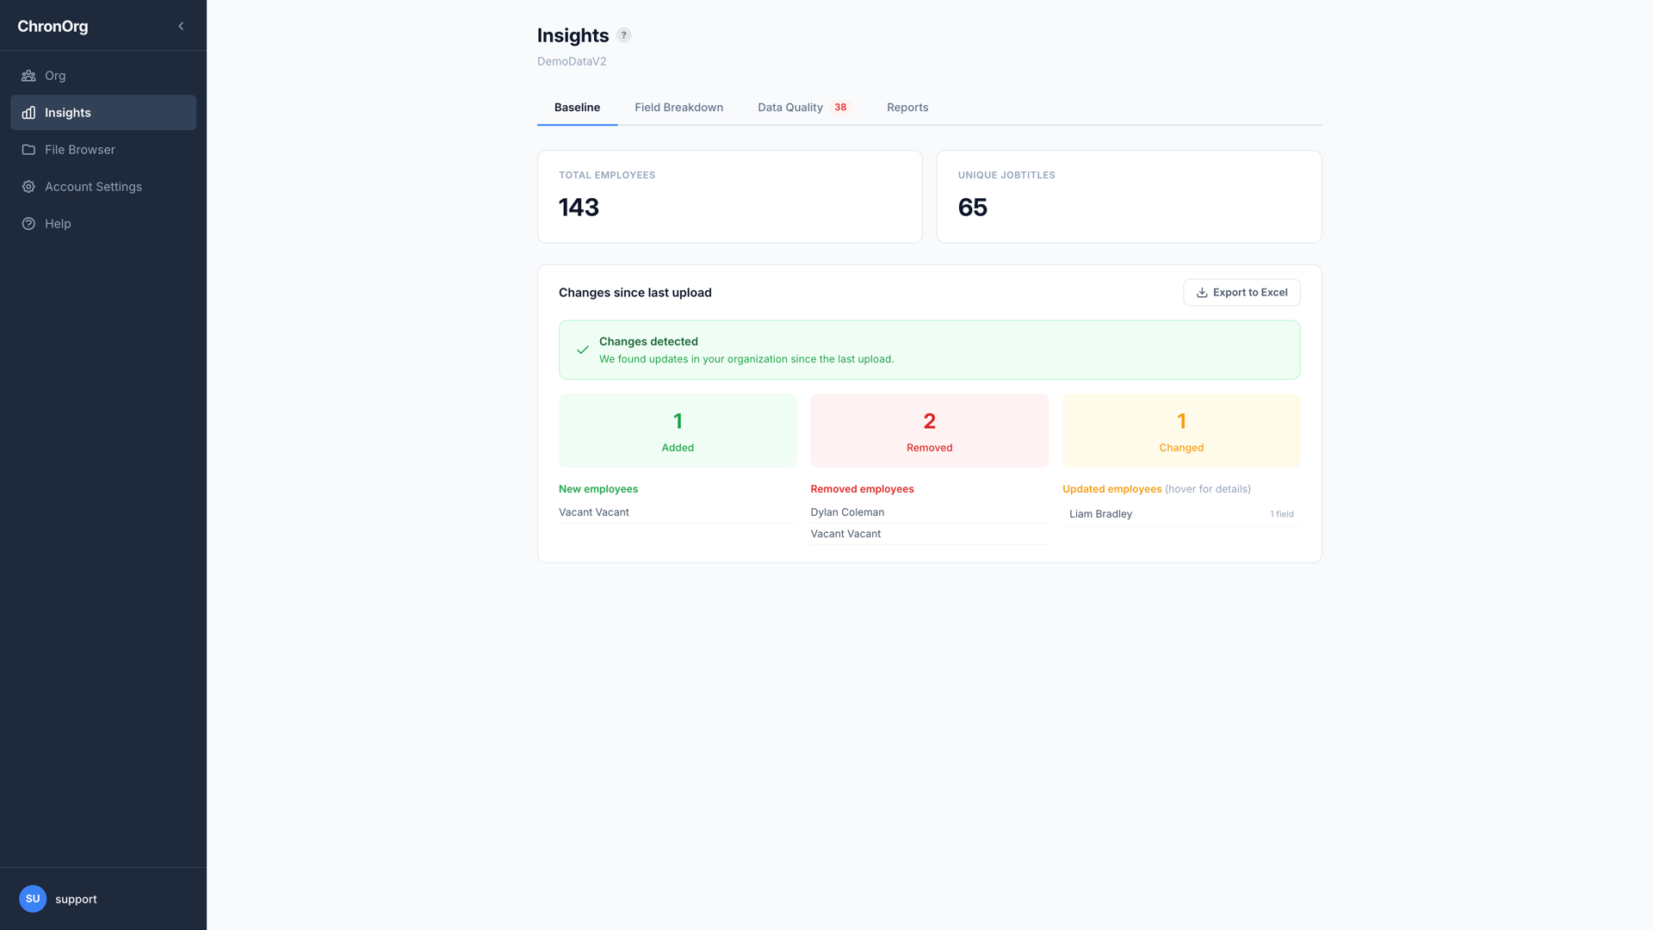Click the DemoDataV2 subtitle
The width and height of the screenshot is (1653, 930).
point(572,61)
